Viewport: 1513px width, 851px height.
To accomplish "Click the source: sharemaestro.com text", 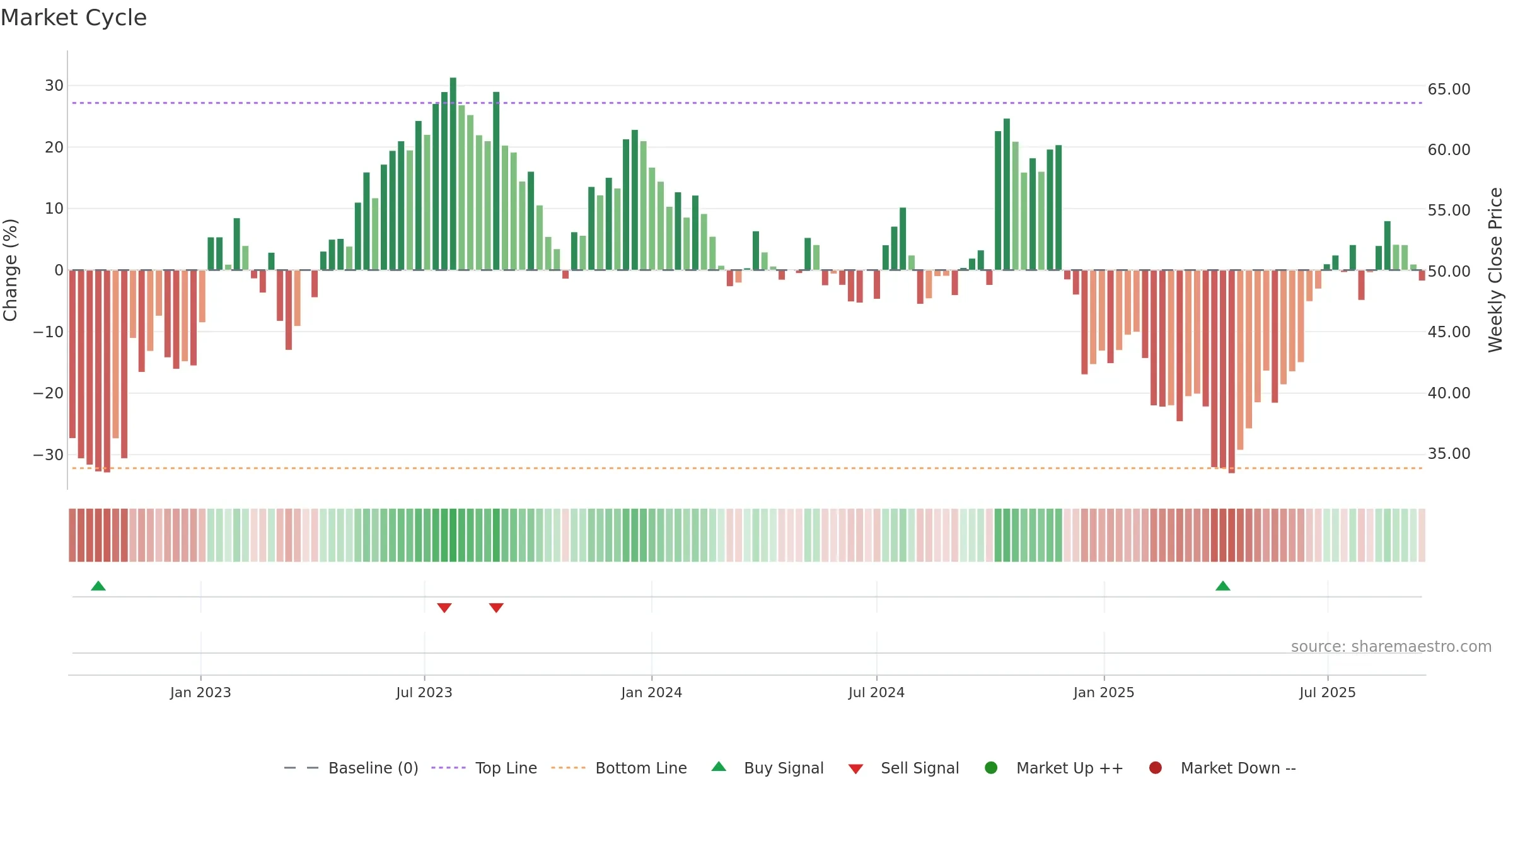I will 1391,646.
